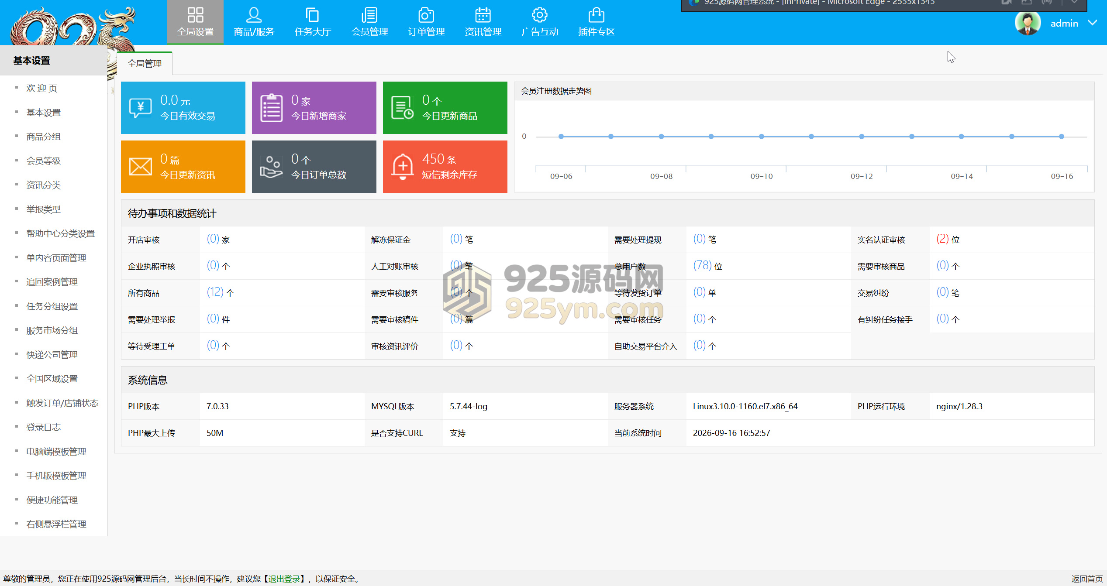The image size is (1107, 586).
Task: Open 会员等级 in the sidebar
Action: [43, 161]
